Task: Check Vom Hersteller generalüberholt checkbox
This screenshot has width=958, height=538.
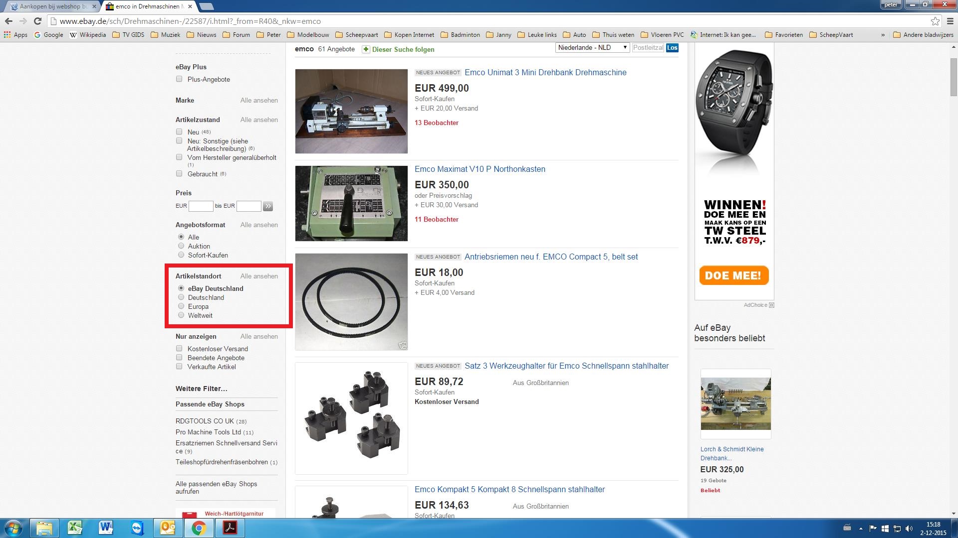Action: pyautogui.click(x=179, y=157)
